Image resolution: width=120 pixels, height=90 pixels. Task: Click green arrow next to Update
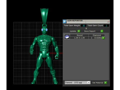click(79, 31)
